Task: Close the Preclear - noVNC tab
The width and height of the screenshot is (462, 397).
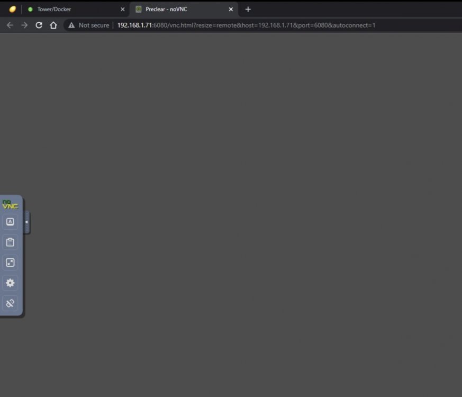Action: click(x=231, y=10)
